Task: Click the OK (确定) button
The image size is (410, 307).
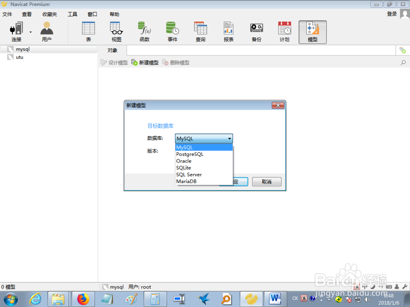Action: pos(240,182)
